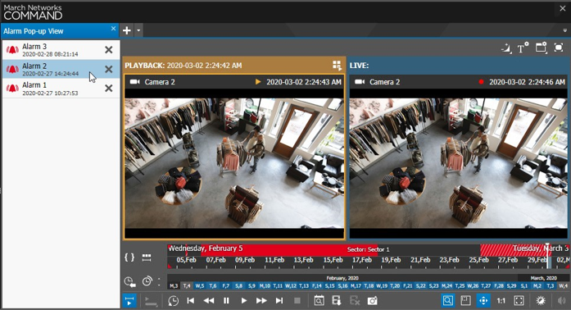
Task: Switch to full screen display icon
Action: [519, 301]
